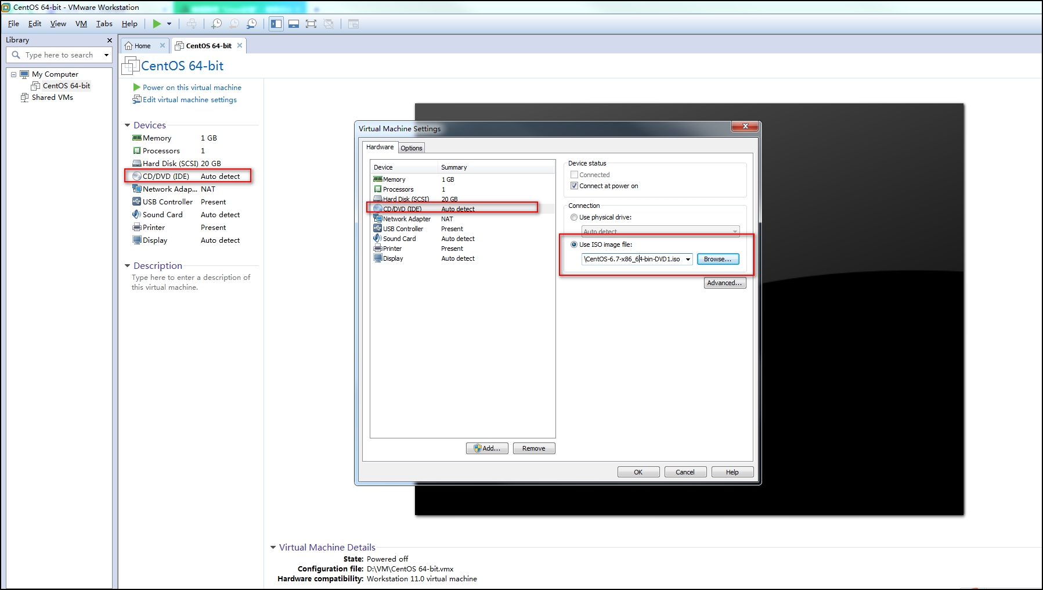Click Cancel in Virtual Machine Settings

tap(685, 473)
